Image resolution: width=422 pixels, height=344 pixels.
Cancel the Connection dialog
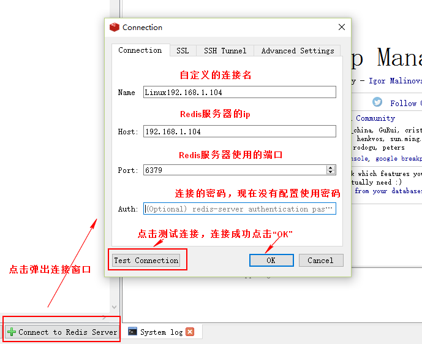(321, 260)
